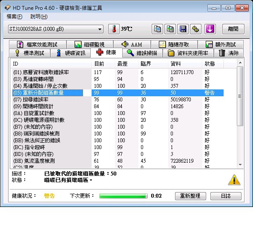The width and height of the screenshot is (253, 227).
Task: Click the yellow warning triangle icon
Action: [x=234, y=180]
